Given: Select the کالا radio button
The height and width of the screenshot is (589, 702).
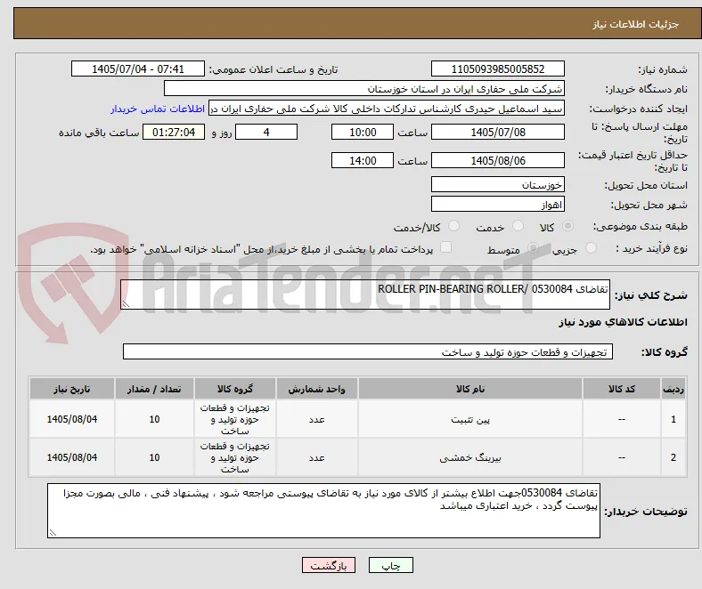Looking at the screenshot, I should click(567, 226).
